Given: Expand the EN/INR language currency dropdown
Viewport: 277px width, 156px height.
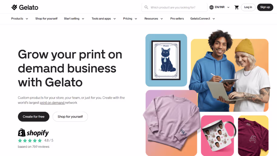Looking at the screenshot, I should [x=220, y=7].
